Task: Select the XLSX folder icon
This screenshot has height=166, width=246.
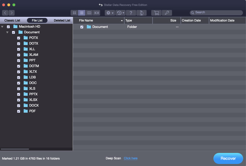Action: pyautogui.click(x=26, y=100)
